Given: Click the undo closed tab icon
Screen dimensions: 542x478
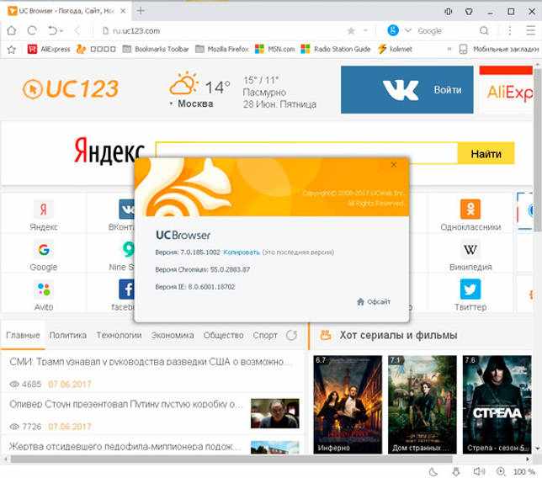Looking at the screenshot, I should [x=53, y=31].
